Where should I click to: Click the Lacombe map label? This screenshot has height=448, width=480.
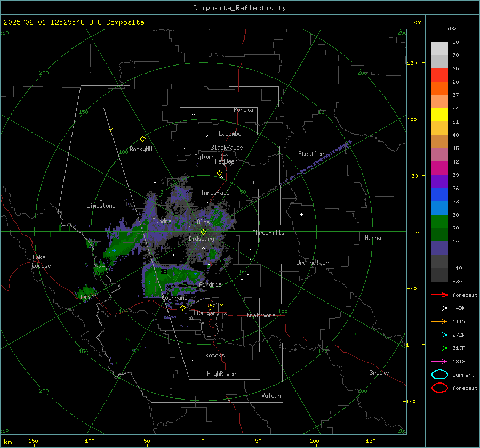pyautogui.click(x=230, y=134)
